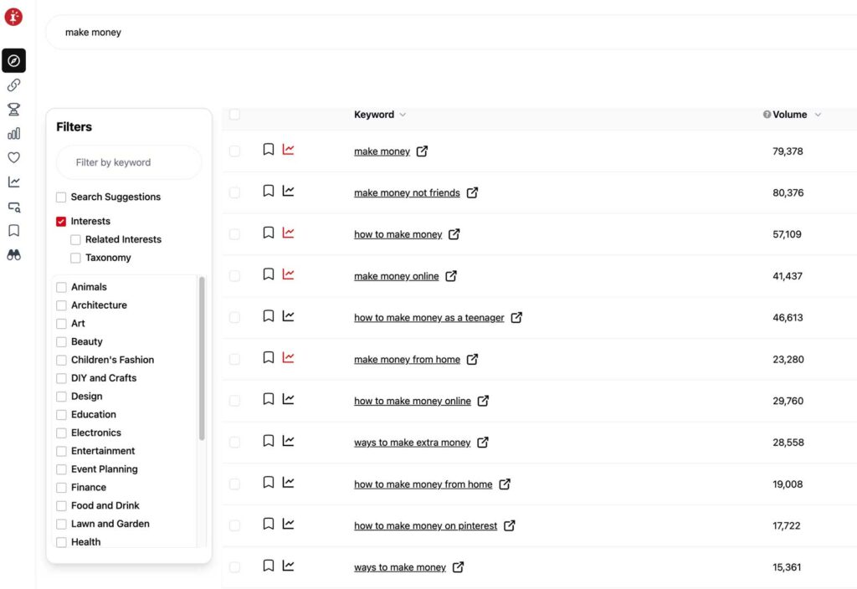Screen dimensions: 857x589
Task: Tick the Architecture category checkbox
Action: (61, 305)
